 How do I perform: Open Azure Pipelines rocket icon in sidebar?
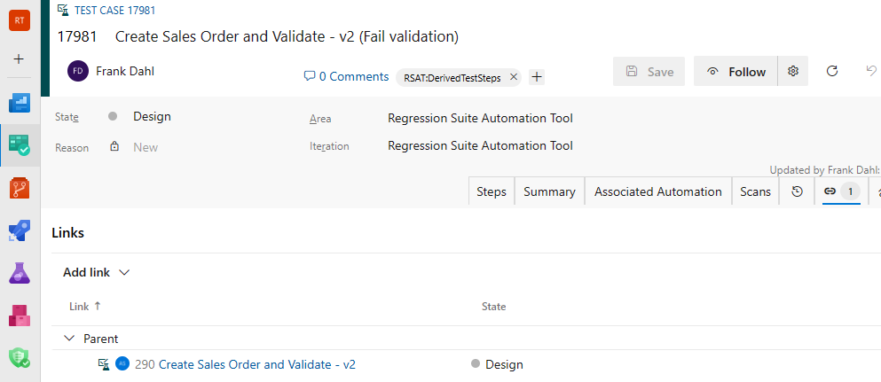click(x=20, y=230)
